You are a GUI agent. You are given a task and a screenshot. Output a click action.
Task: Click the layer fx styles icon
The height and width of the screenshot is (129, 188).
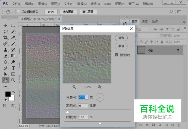point(147,125)
